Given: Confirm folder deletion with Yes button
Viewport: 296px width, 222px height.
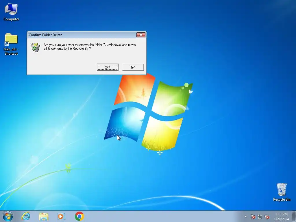Looking at the screenshot, I should (x=108, y=67).
